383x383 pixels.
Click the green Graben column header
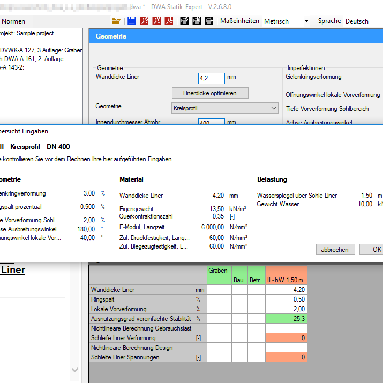coord(219,271)
